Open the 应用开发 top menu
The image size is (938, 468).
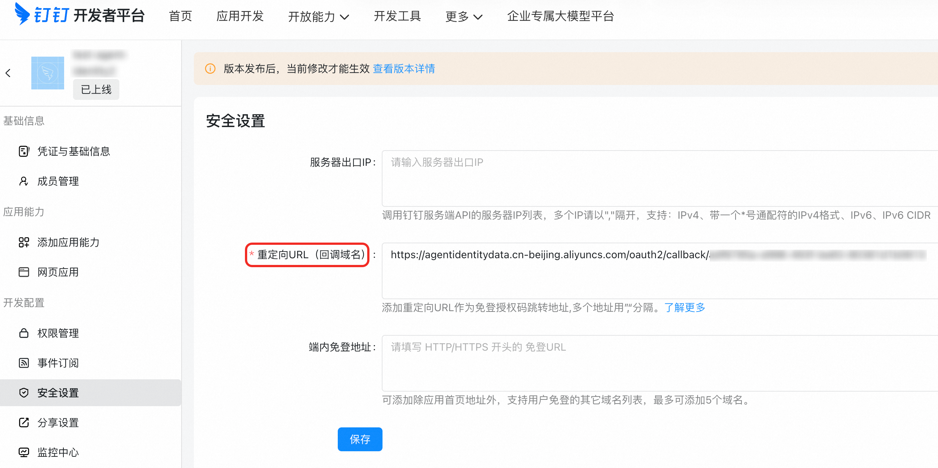240,16
